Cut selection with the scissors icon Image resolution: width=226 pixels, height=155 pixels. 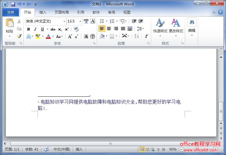(19, 21)
